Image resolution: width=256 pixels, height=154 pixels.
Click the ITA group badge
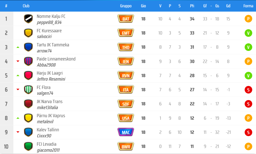pyautogui.click(x=126, y=89)
